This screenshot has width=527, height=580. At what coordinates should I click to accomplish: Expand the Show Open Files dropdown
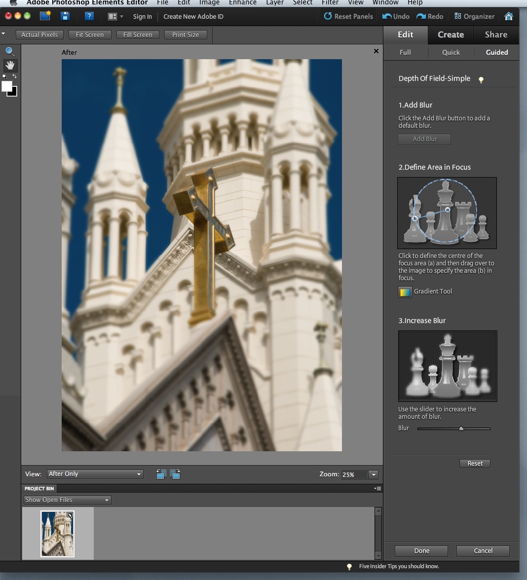68,500
